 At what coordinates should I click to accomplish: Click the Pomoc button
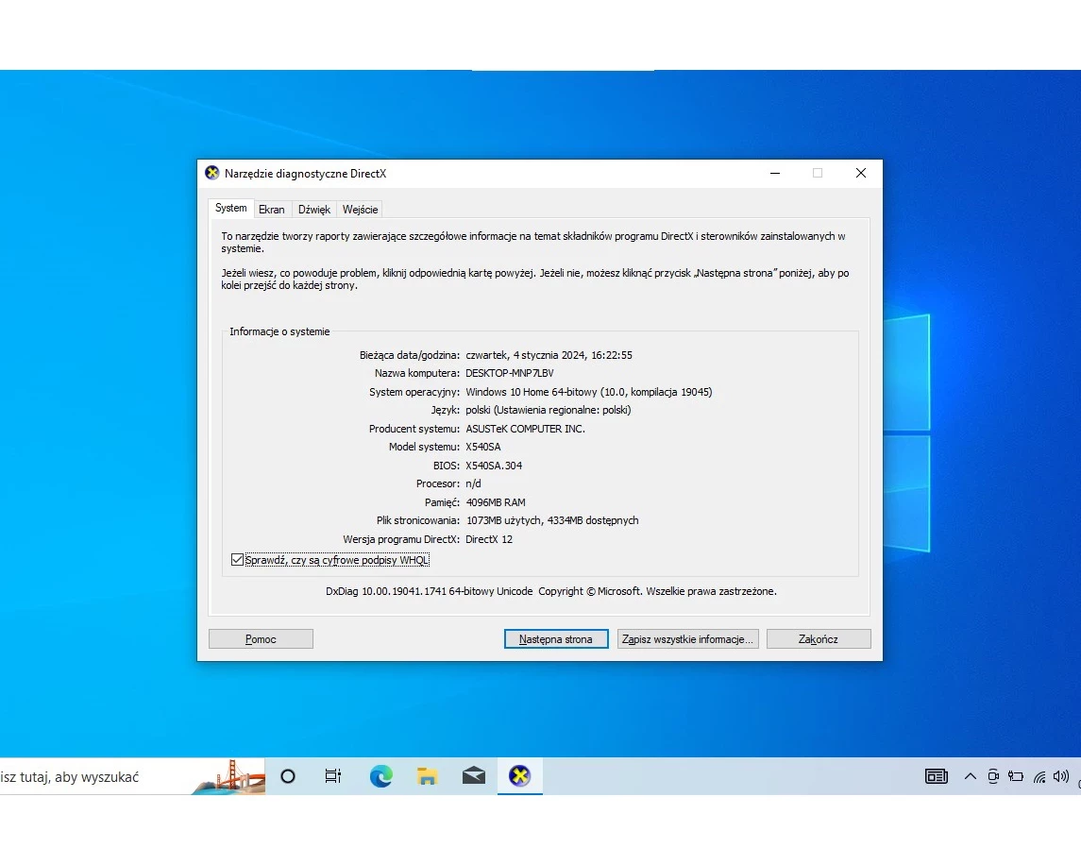(261, 639)
